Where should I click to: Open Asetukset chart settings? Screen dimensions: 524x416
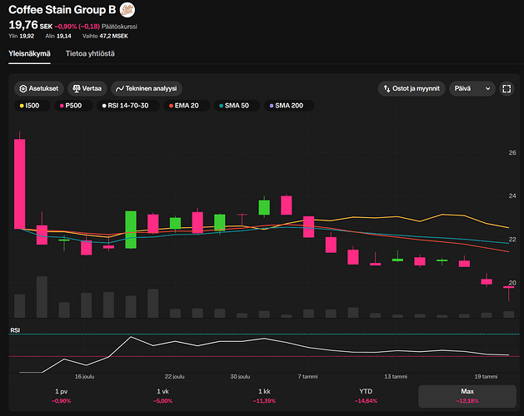tap(39, 88)
